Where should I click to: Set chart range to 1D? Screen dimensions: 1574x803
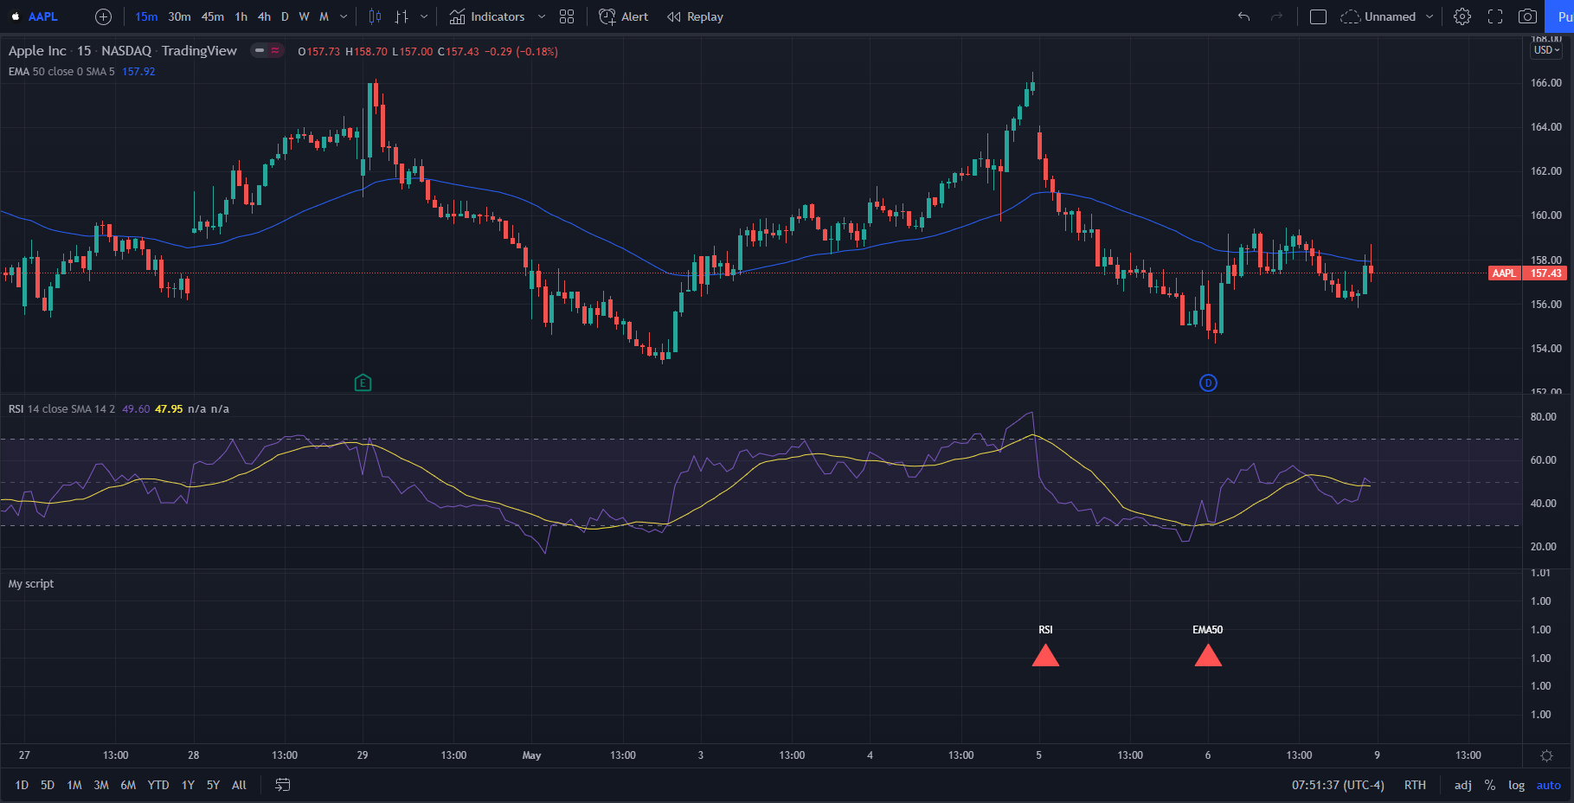(22, 785)
